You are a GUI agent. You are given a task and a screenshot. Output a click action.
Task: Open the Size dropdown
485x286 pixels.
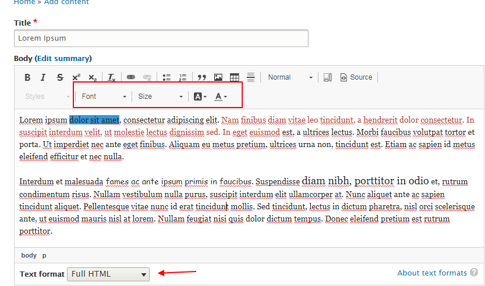[161, 96]
